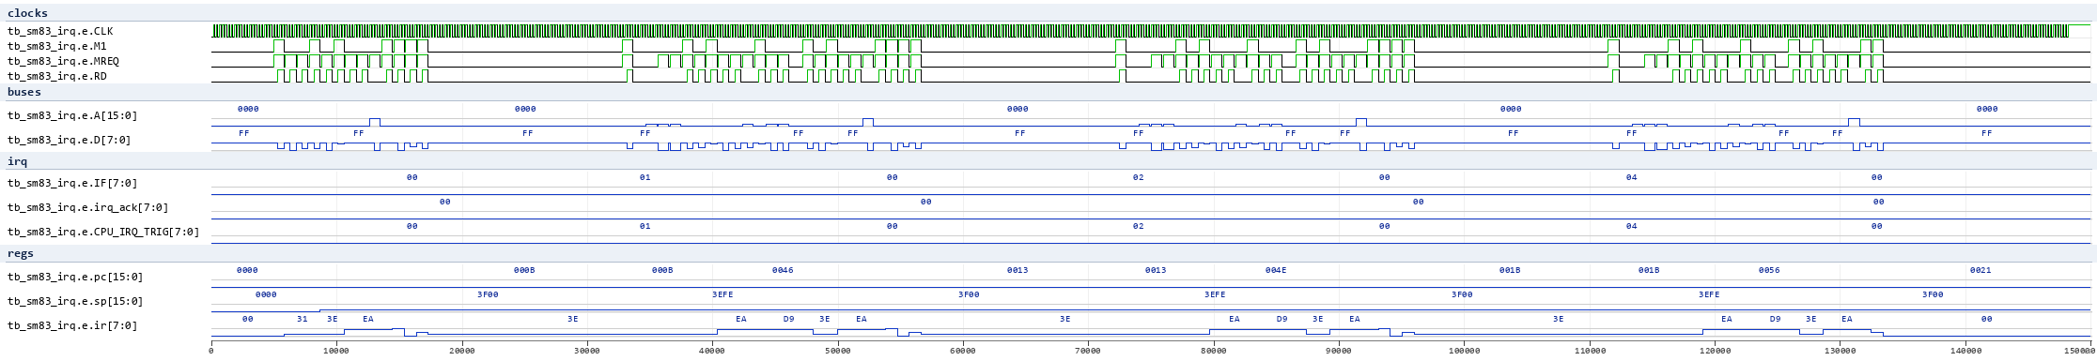Click the tb_sm83_irq.e.irq_ack[7:0] signal name
The height and width of the screenshot is (361, 2097).
[x=88, y=207]
